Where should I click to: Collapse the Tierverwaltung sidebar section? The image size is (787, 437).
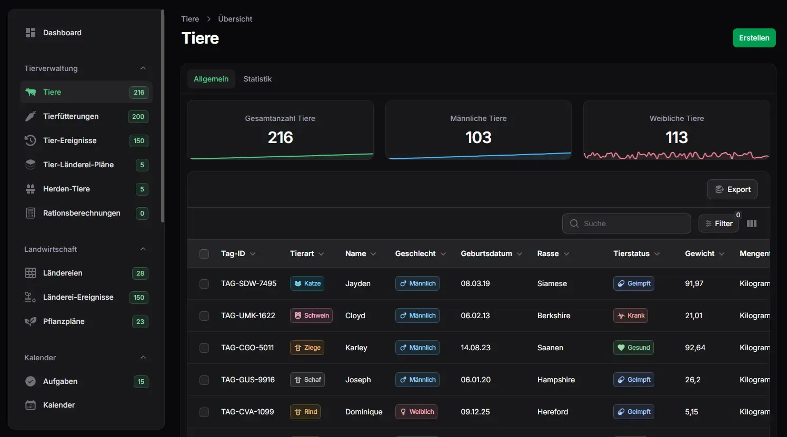pos(143,68)
